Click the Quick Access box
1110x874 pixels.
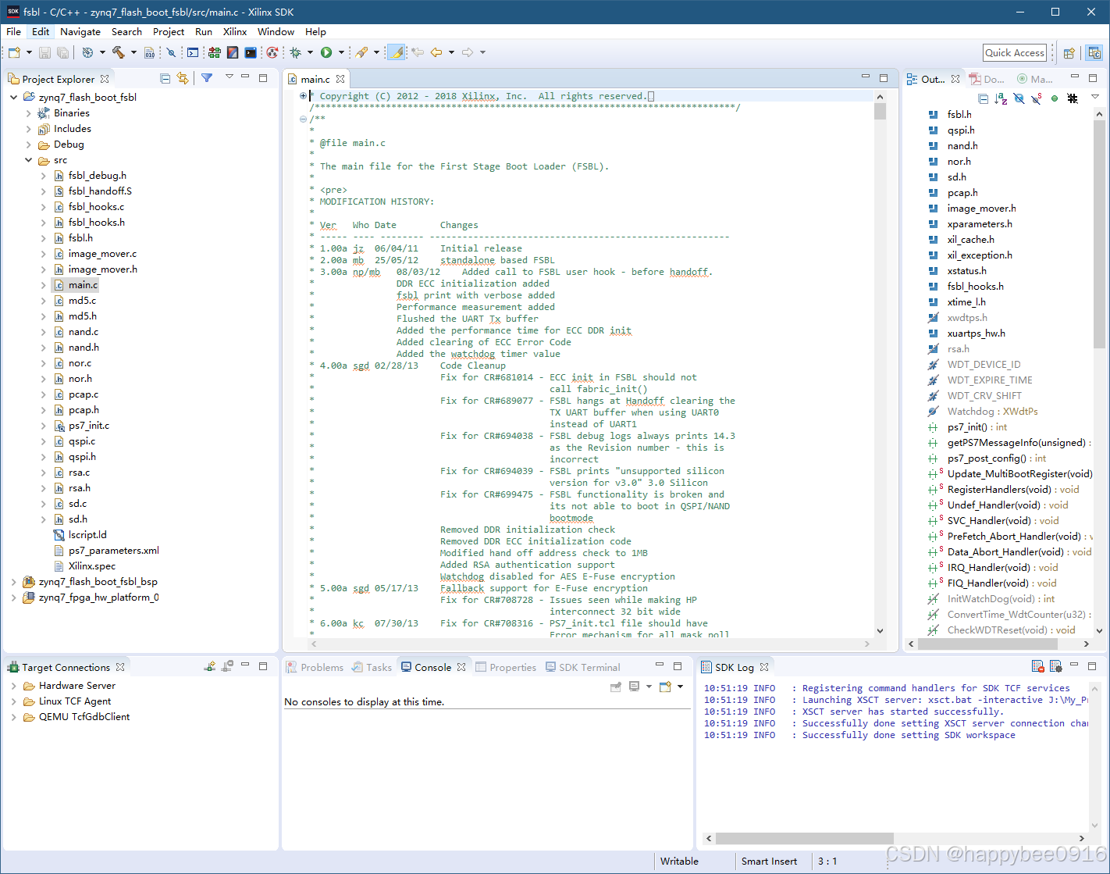click(x=1014, y=52)
